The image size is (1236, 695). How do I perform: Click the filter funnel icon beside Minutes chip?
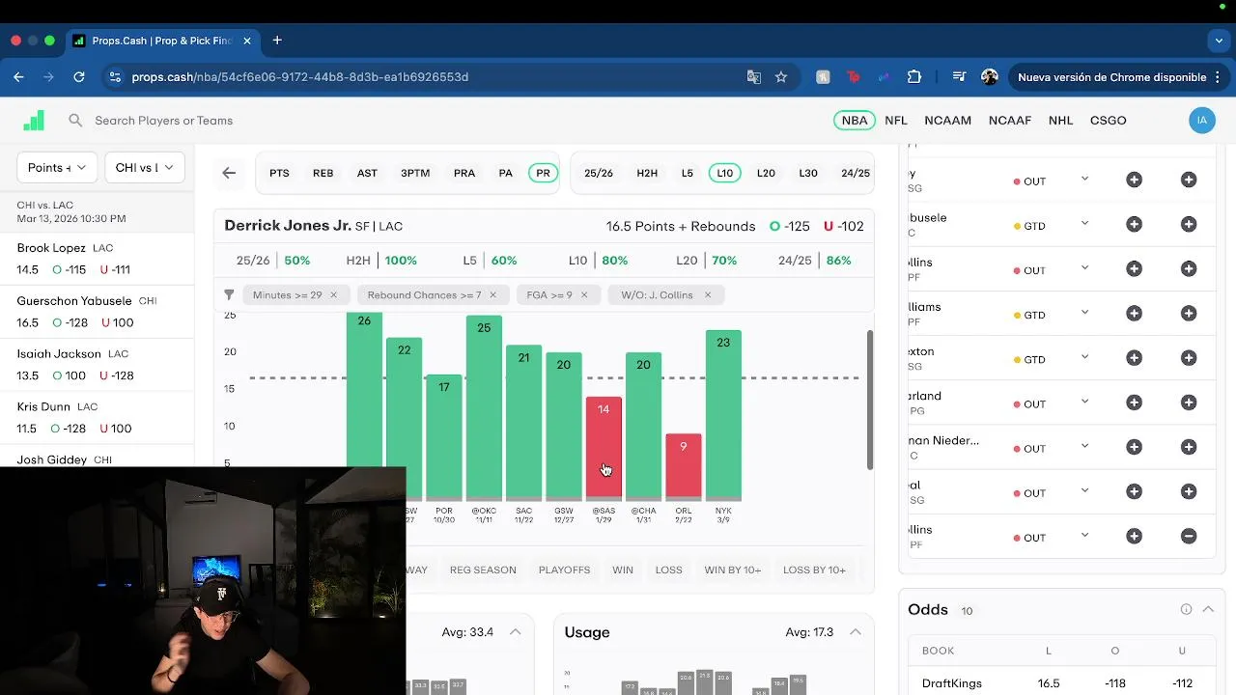tap(229, 295)
